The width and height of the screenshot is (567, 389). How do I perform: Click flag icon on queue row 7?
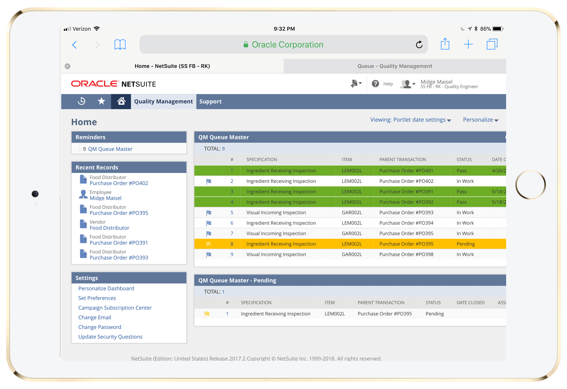click(x=209, y=234)
